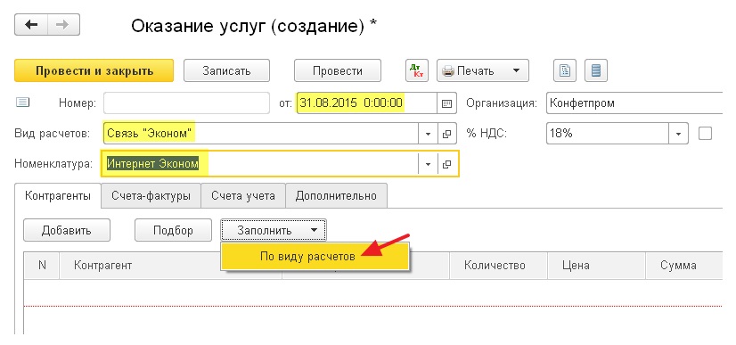
Task: Click Провести и закрыть
Action: click(94, 71)
